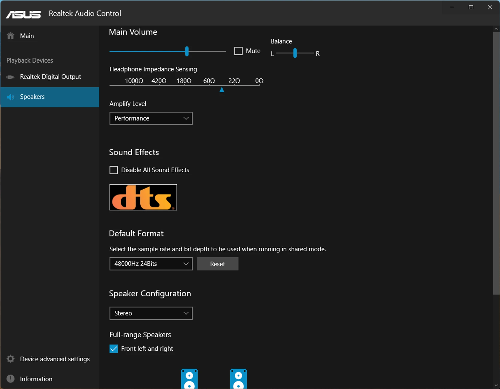Go to the Main page
Image resolution: width=500 pixels, height=389 pixels.
tap(50, 36)
